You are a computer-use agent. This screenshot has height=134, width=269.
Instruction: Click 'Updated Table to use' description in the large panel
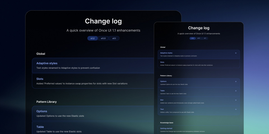click(x=59, y=131)
